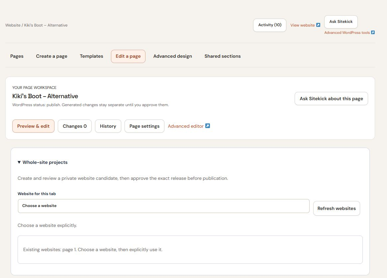Screen dimensions: 387x278
Task: Click Ask Sitekick about this page
Action: pyautogui.click(x=331, y=99)
